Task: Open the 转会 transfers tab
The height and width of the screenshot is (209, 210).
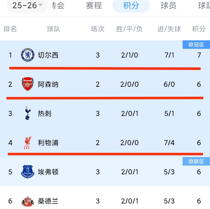Action: click(58, 6)
